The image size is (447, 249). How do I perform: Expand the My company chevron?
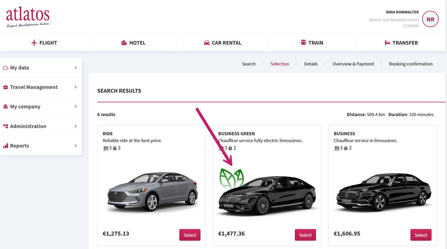pos(76,107)
